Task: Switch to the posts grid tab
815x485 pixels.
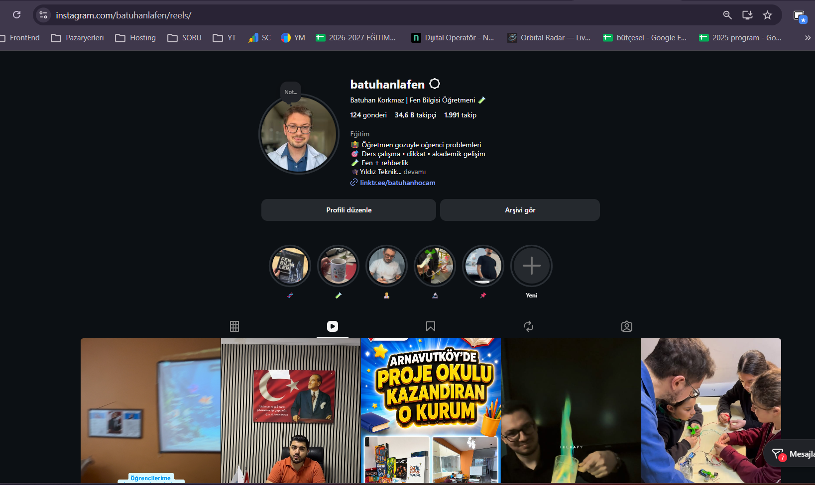Action: point(234,326)
